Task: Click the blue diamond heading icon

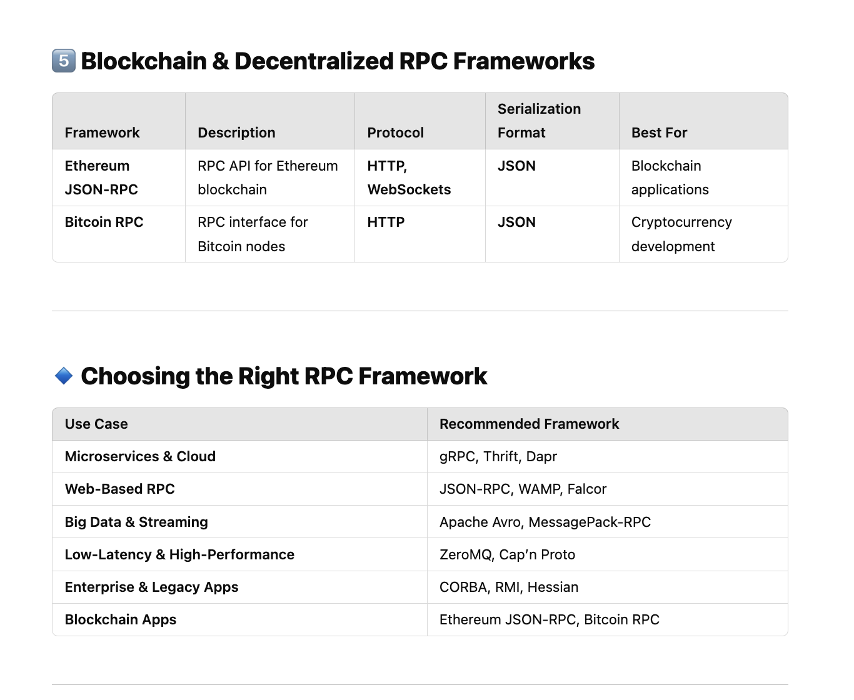Action: click(x=64, y=376)
